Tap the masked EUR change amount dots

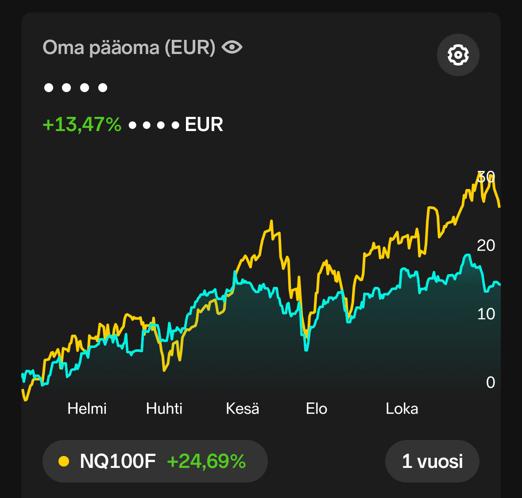click(x=154, y=125)
